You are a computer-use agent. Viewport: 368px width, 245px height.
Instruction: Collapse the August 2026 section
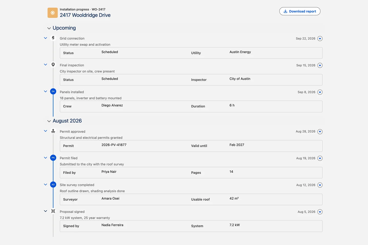click(x=49, y=121)
